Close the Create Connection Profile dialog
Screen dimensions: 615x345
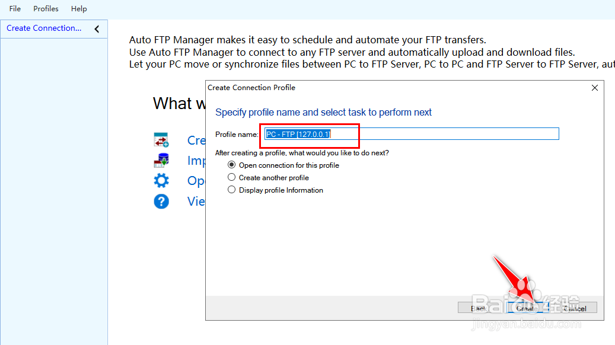(595, 88)
